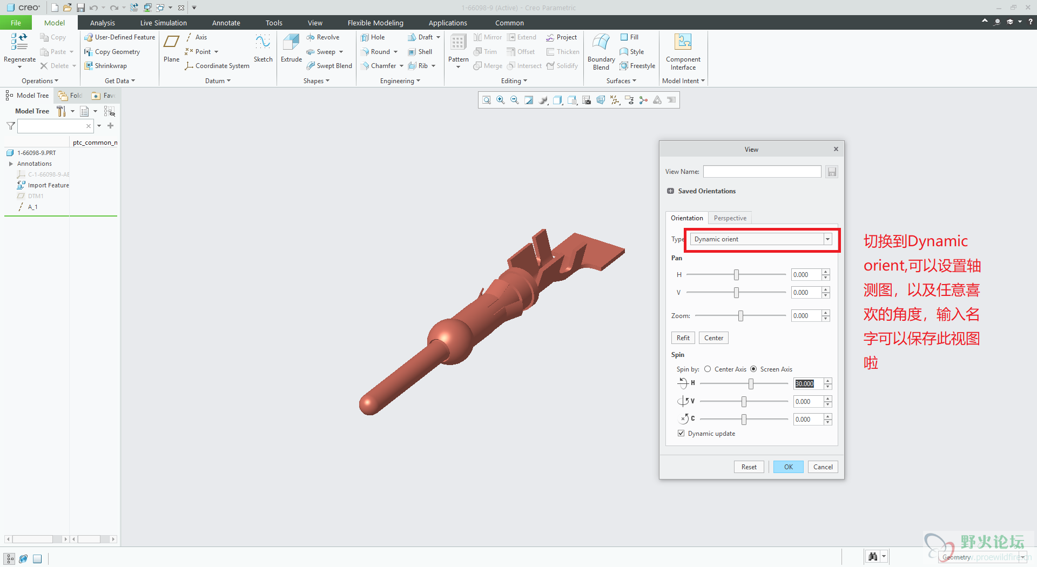This screenshot has width=1037, height=567.
Task: Open the Shapes group dropdown
Action: (316, 81)
